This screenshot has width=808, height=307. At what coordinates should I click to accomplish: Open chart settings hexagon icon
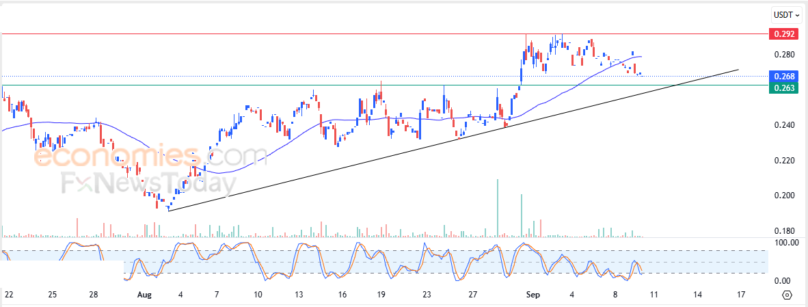point(787,295)
